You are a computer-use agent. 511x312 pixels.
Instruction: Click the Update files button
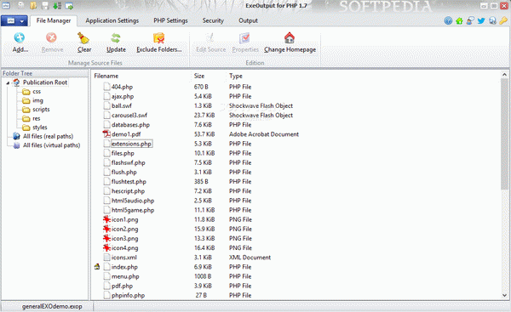click(116, 43)
